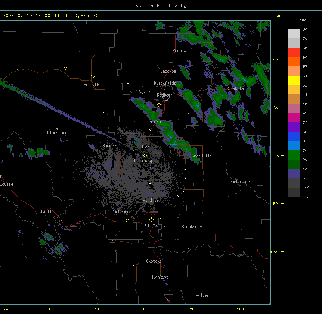Click the dBZ legend heading
Screen dimensions: 322x314
[x=303, y=20]
